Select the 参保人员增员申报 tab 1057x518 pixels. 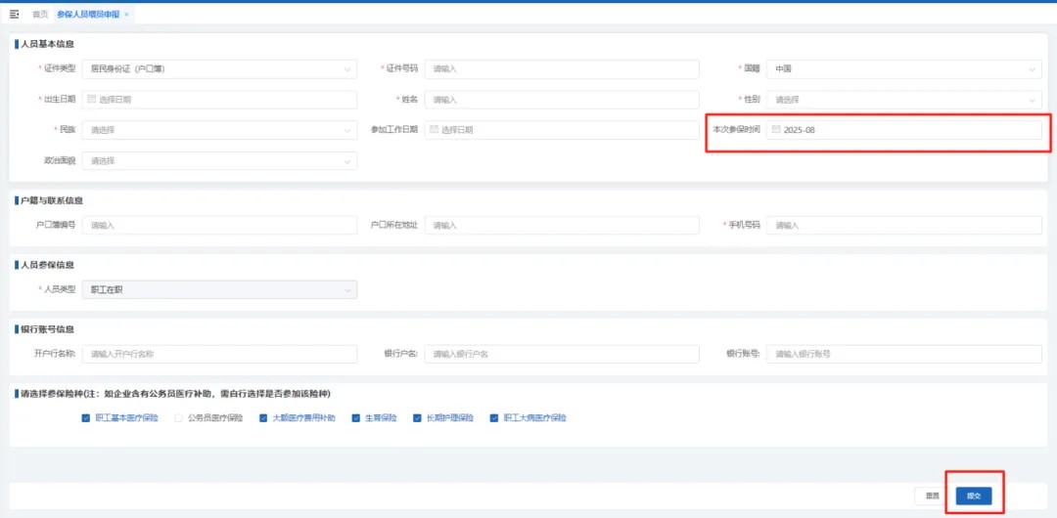pyautogui.click(x=87, y=15)
